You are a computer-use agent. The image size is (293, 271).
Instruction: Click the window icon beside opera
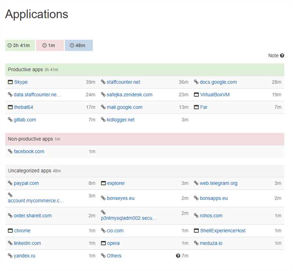104,243
